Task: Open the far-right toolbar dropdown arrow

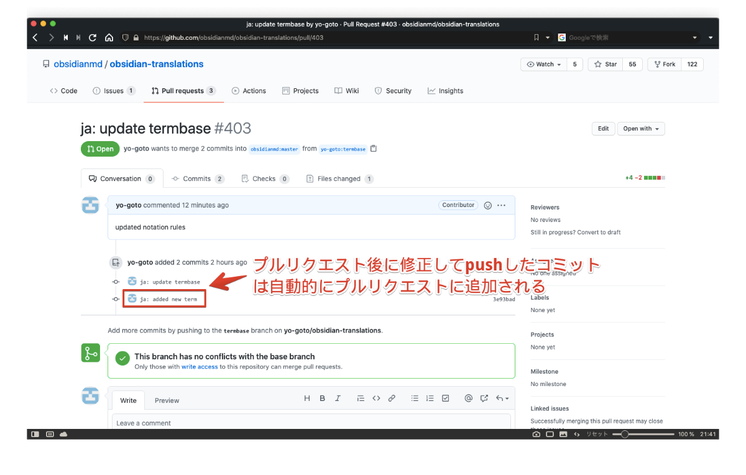Action: point(711,37)
